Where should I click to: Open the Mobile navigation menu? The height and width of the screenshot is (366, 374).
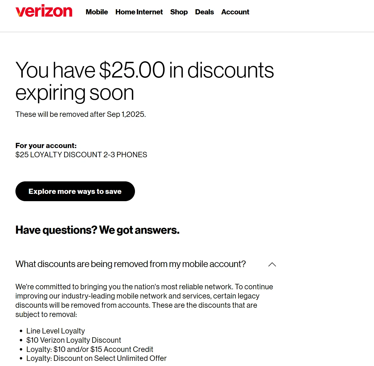coord(96,12)
